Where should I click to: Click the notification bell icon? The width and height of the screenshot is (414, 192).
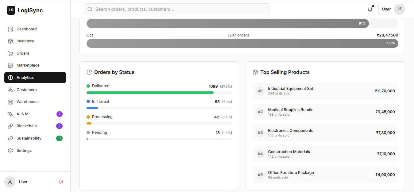pos(370,9)
